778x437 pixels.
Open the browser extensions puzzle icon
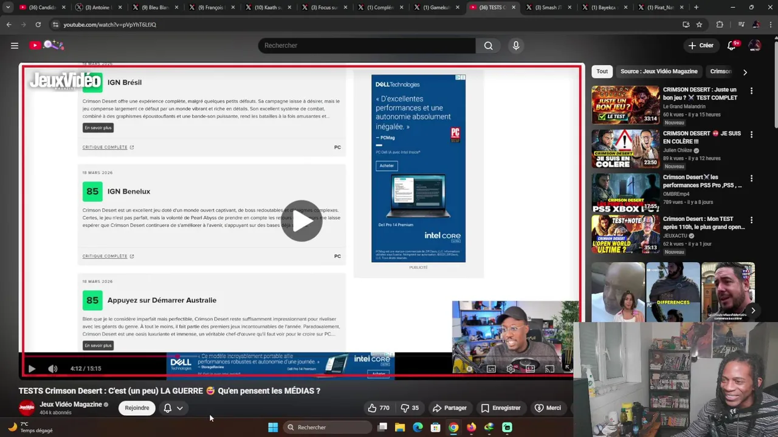(x=720, y=24)
